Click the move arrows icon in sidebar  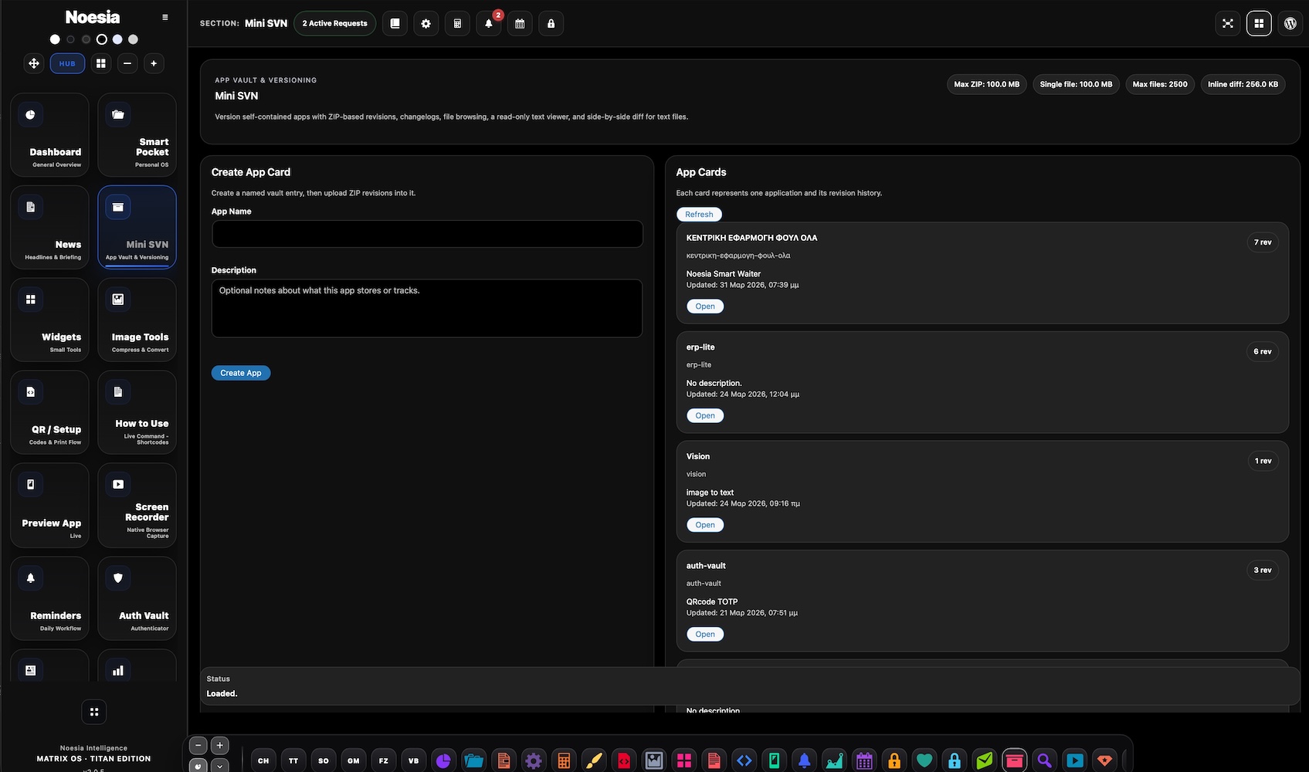pos(34,63)
